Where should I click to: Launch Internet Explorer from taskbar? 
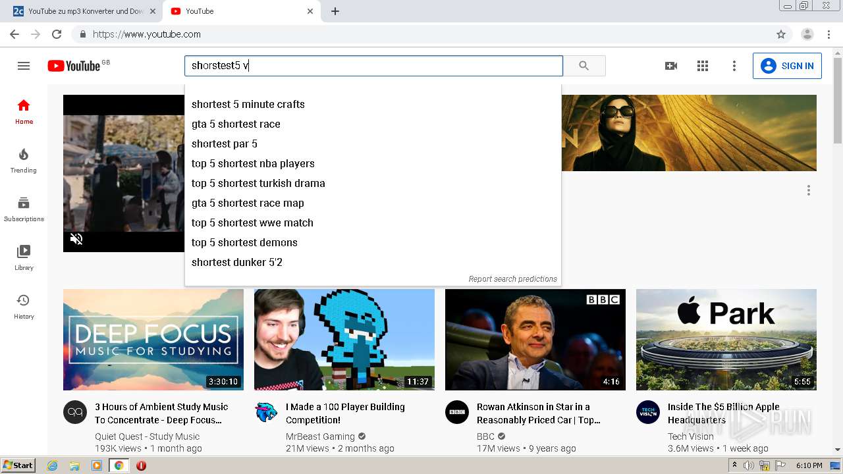point(53,465)
